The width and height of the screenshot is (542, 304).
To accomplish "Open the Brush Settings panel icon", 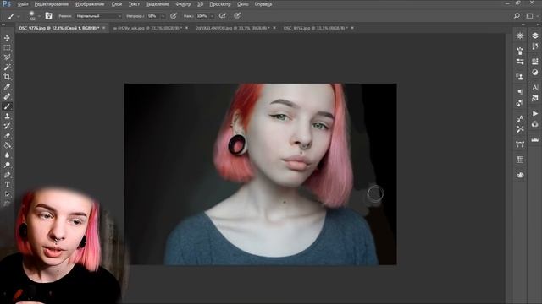I will 520,51.
